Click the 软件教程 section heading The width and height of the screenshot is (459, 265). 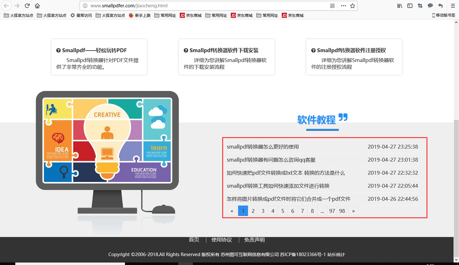click(317, 120)
